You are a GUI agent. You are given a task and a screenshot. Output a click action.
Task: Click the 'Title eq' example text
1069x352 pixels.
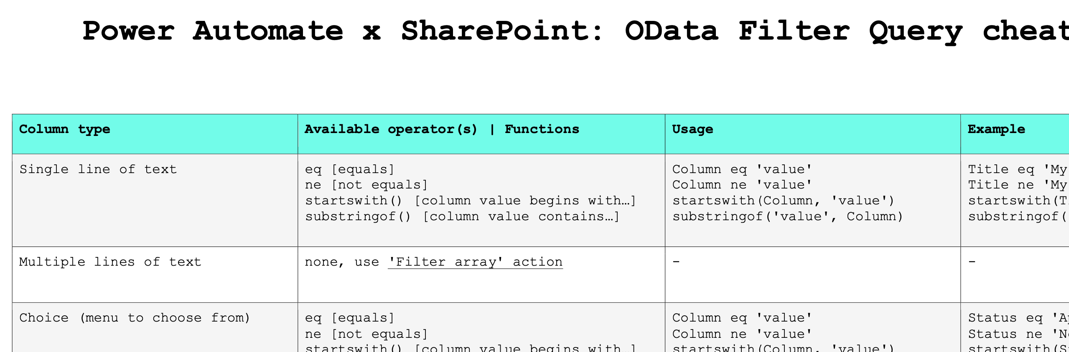(1001, 169)
